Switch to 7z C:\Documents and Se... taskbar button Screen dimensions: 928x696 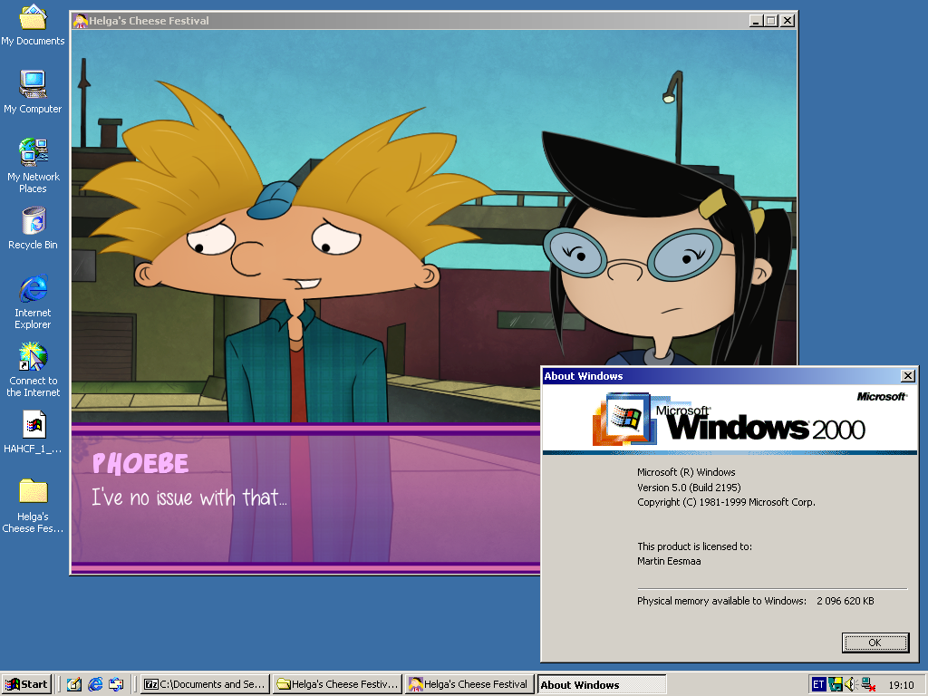[205, 684]
